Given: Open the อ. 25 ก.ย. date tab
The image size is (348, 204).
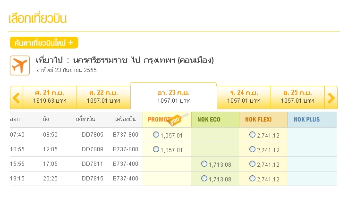Looking at the screenshot, I should [297, 97].
